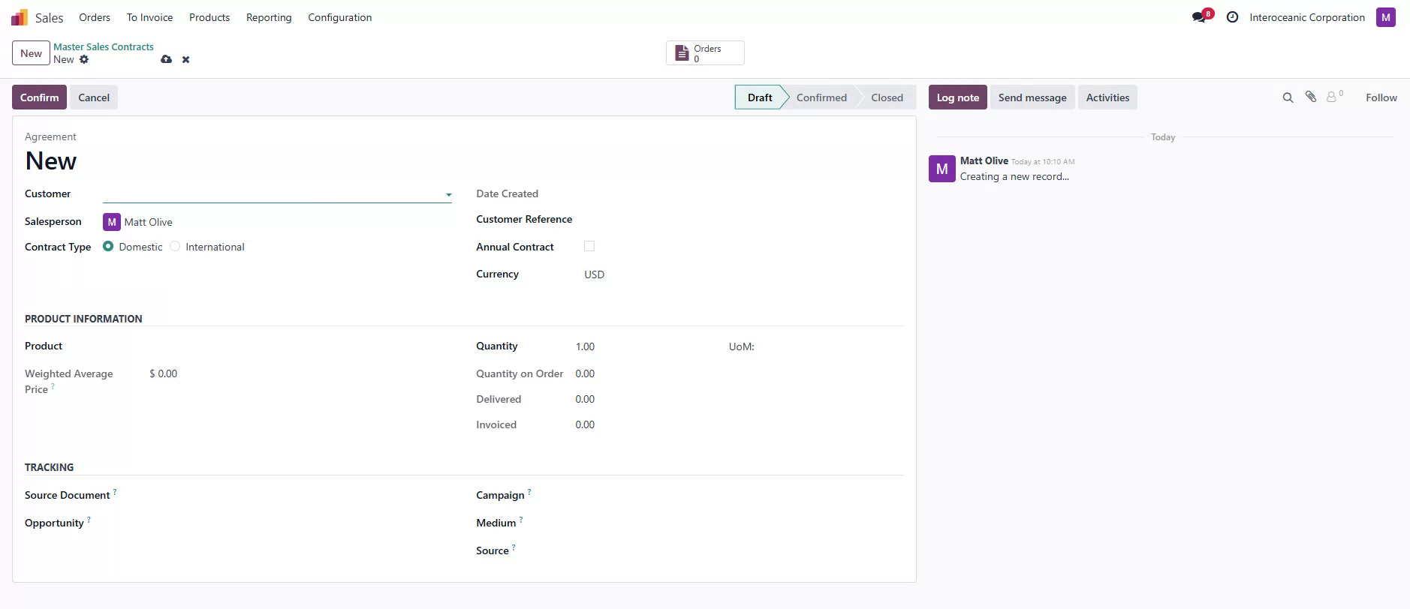Viewport: 1410px width, 609px height.
Task: Click the salesperson avatar icon
Action: (111, 222)
